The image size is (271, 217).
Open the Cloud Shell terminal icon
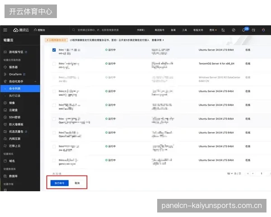[x=253, y=30]
